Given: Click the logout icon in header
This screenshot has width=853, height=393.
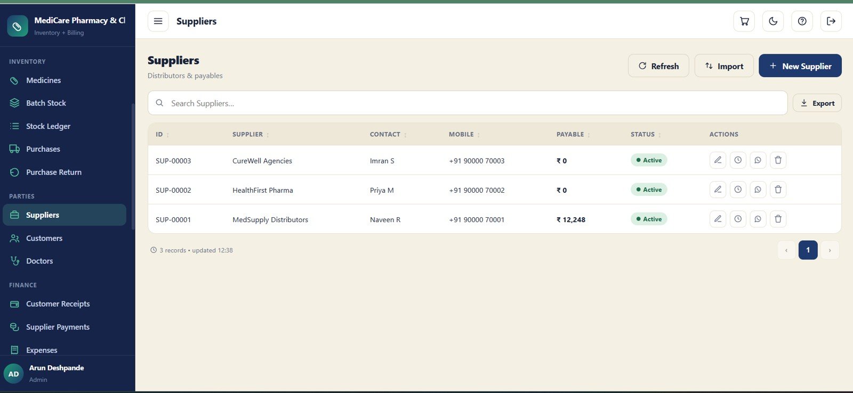Looking at the screenshot, I should pos(831,21).
